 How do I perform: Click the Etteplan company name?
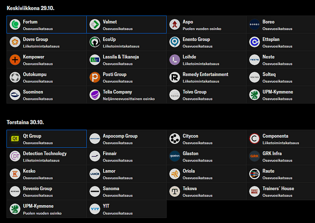point(271,39)
